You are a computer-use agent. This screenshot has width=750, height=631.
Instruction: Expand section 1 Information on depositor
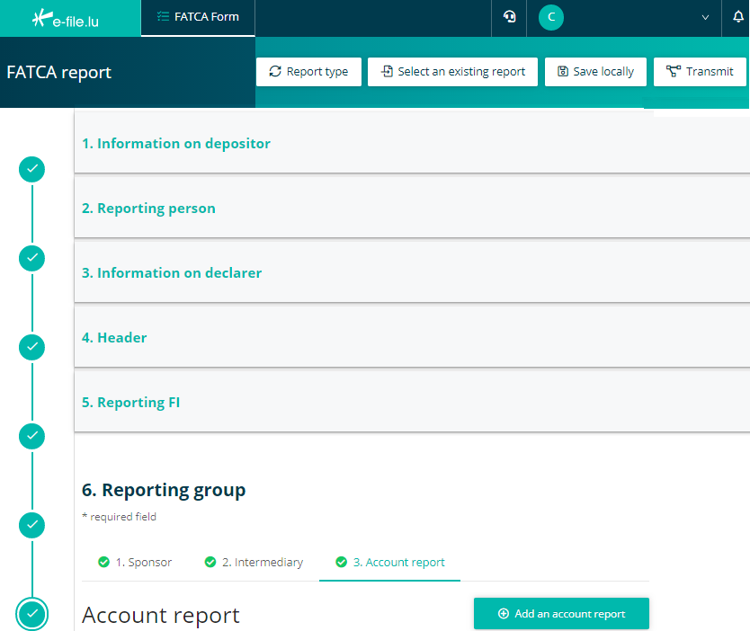(x=176, y=144)
